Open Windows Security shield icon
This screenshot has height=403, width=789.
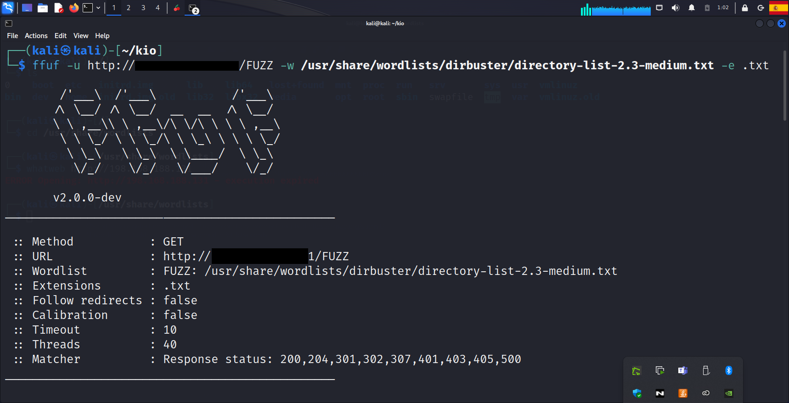[x=637, y=393]
